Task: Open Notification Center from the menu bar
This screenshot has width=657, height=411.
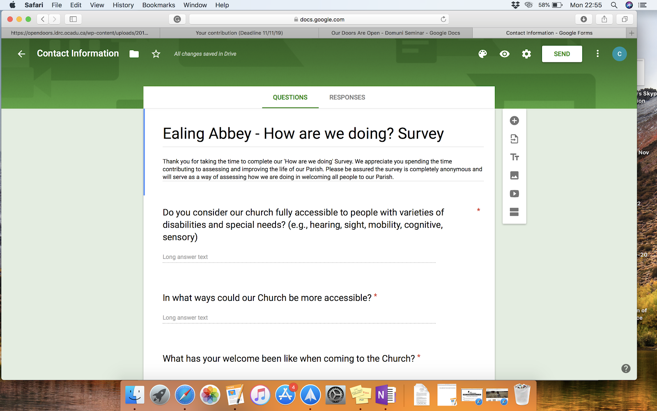Action: point(643,5)
